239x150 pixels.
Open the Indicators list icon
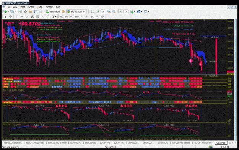[x=132, y=11]
